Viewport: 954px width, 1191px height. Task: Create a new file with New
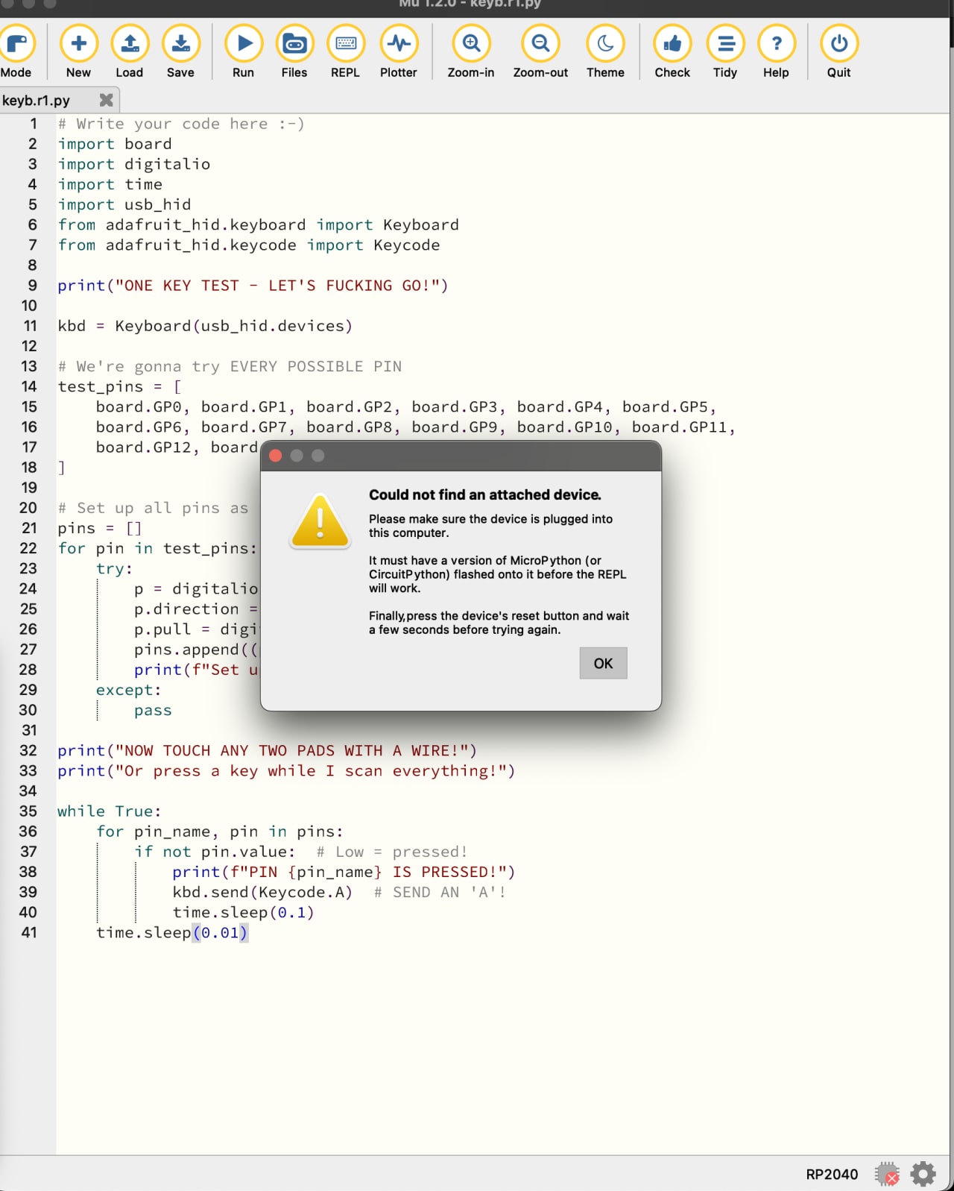click(x=78, y=51)
